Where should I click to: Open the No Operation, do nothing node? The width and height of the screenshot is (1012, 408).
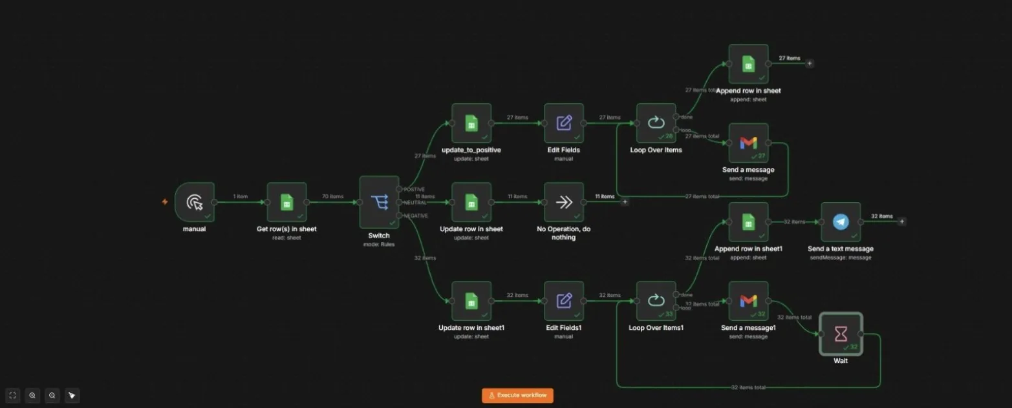[564, 202]
